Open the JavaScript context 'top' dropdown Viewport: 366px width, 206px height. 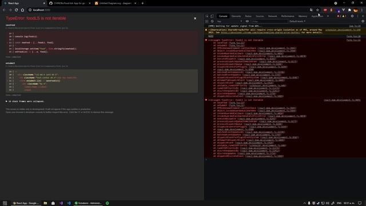[229, 21]
